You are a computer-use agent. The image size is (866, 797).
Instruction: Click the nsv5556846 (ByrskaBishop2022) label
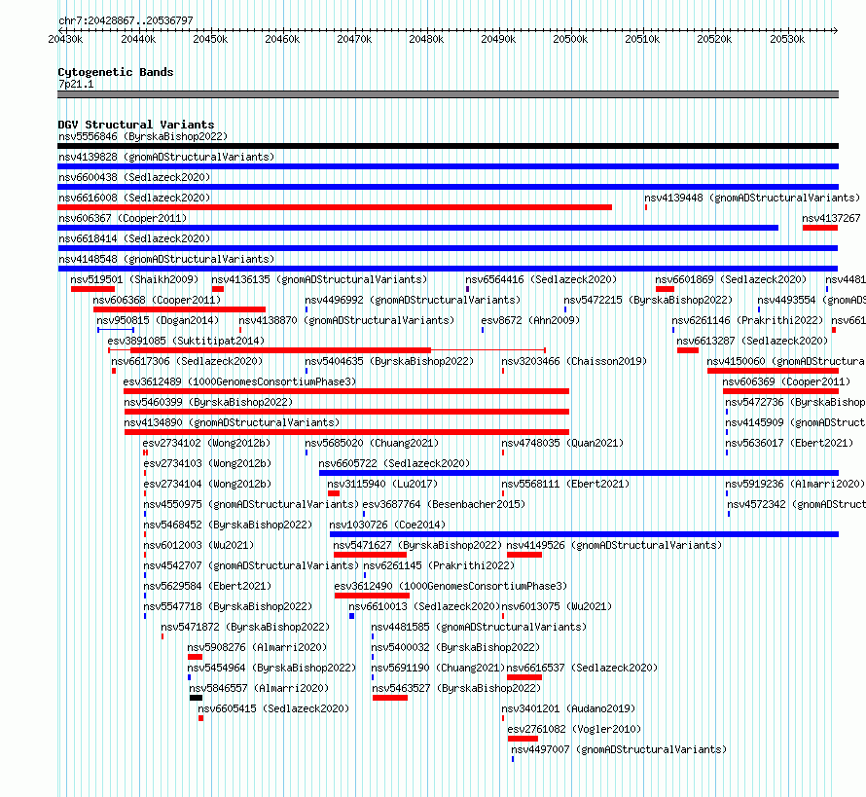pos(143,136)
